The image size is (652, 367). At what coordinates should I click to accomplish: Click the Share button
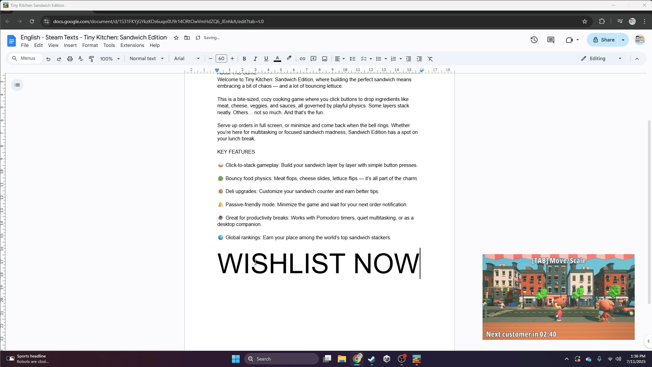pyautogui.click(x=603, y=40)
